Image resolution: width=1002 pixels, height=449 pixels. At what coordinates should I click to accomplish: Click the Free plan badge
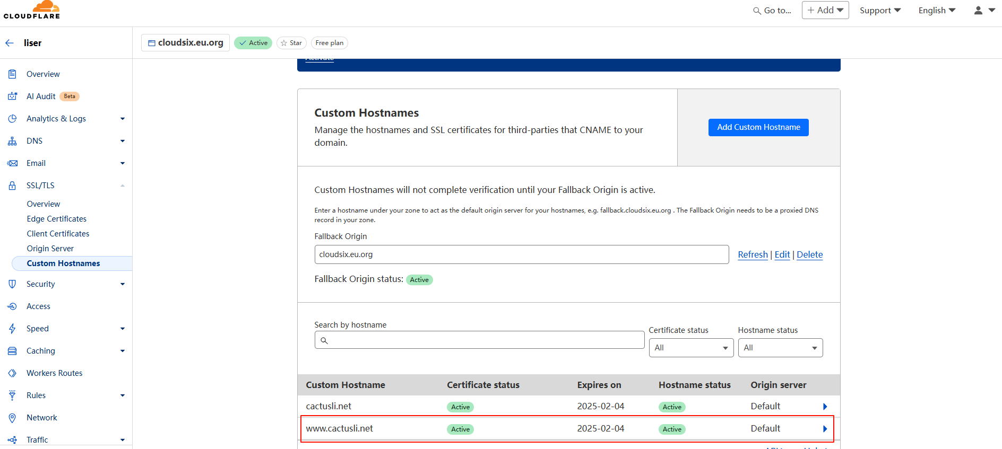329,43
